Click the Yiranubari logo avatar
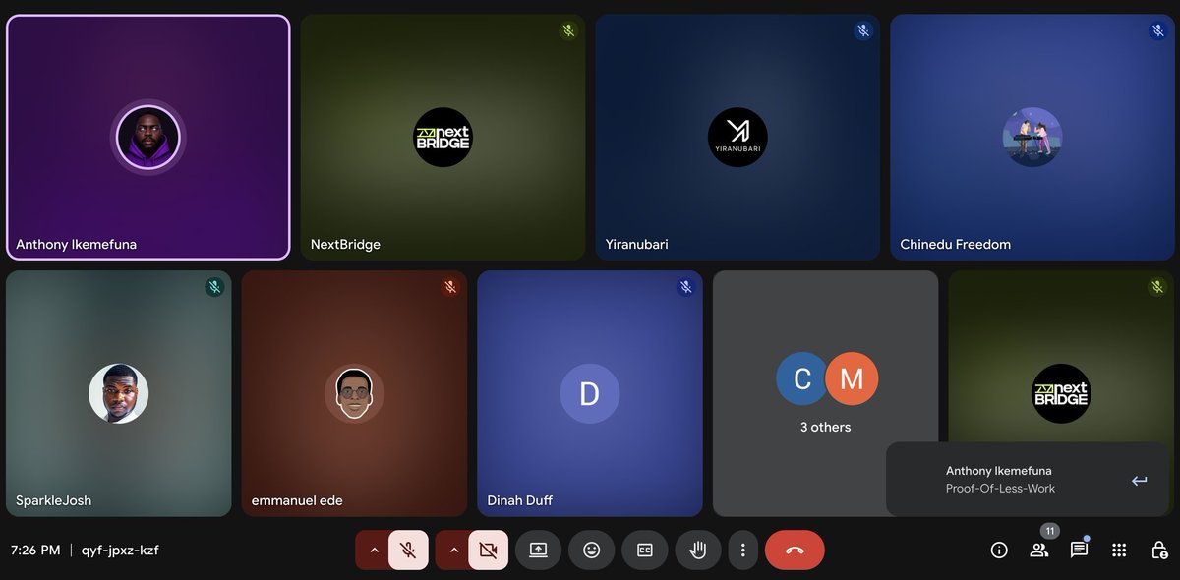 [x=737, y=138]
